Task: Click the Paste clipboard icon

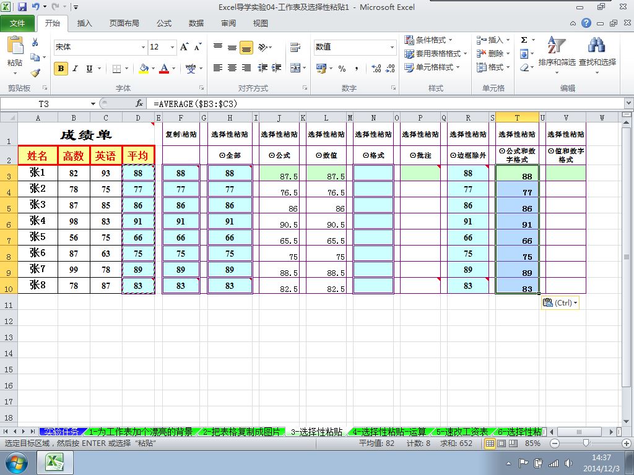Action: pyautogui.click(x=15, y=45)
